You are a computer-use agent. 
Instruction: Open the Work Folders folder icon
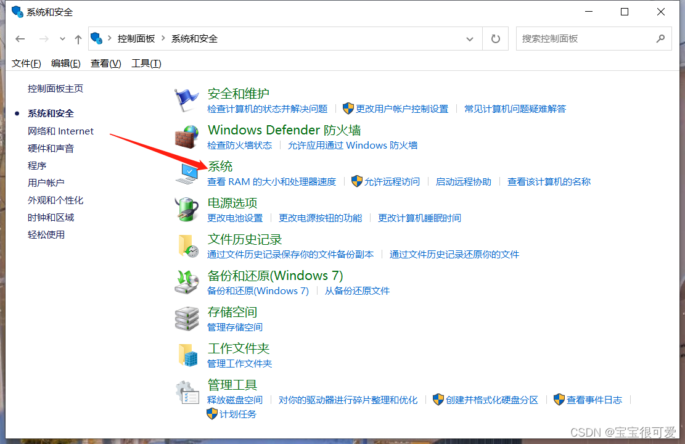pyautogui.click(x=188, y=355)
